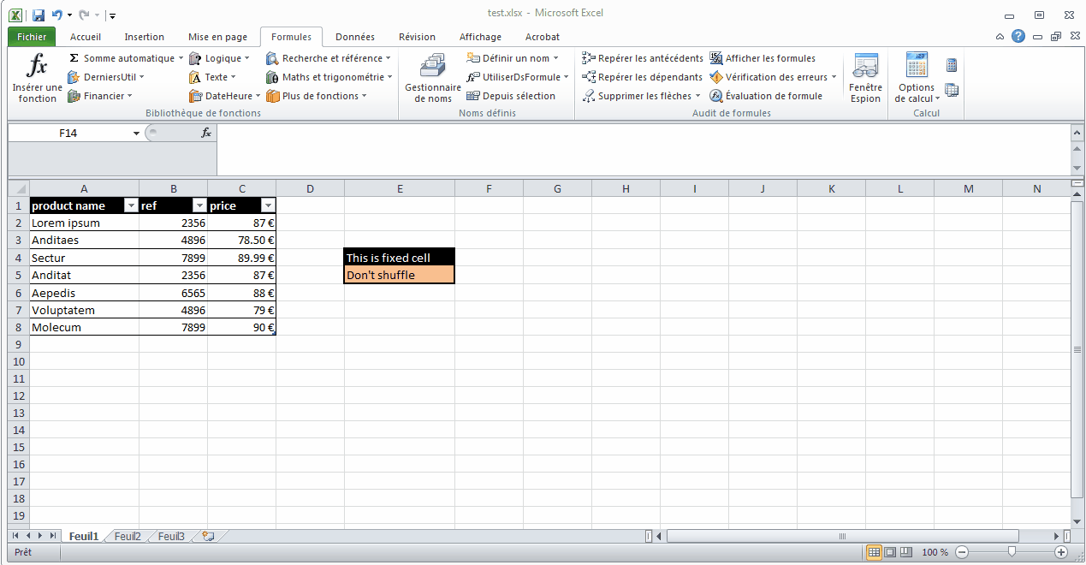Click the Select All corner button
Viewport: 1086px width, 565px height.
pos(18,188)
